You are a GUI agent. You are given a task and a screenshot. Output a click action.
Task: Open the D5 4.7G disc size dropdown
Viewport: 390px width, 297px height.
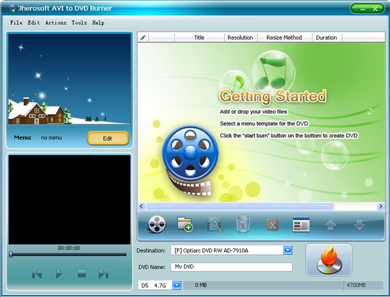176,285
